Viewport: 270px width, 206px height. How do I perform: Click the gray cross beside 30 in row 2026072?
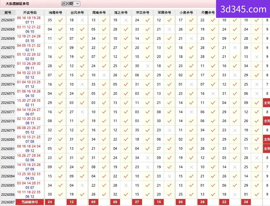click(147, 66)
